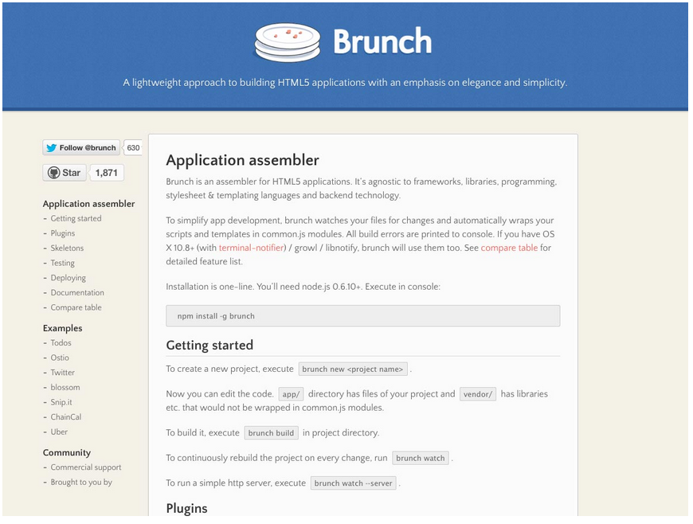Open the Todos example link
Viewport: 693px width, 524px height.
(x=61, y=343)
